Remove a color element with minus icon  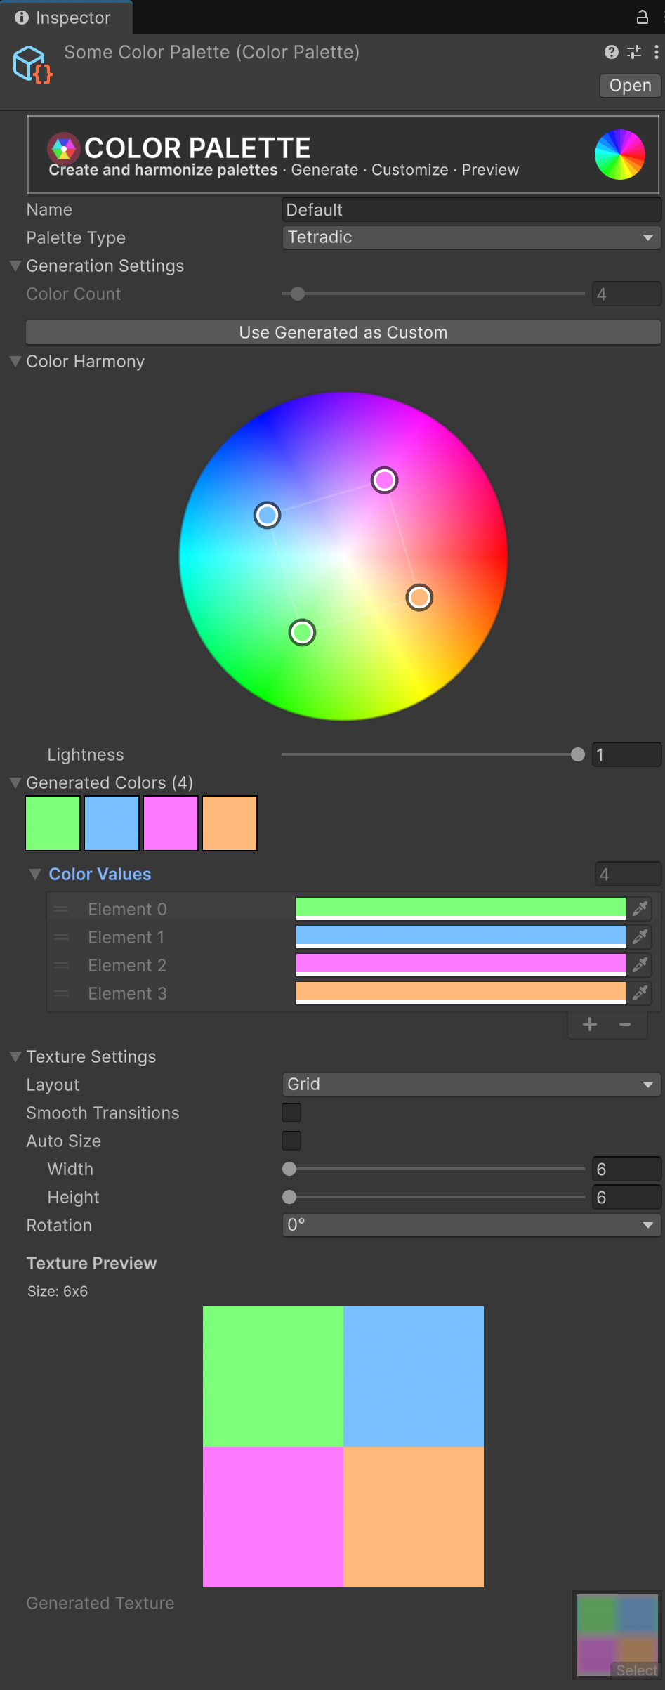(625, 1024)
